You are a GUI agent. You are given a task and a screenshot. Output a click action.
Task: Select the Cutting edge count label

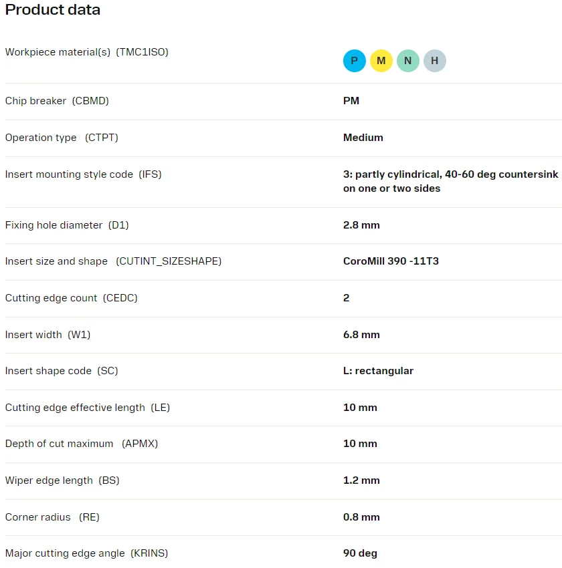pos(71,298)
